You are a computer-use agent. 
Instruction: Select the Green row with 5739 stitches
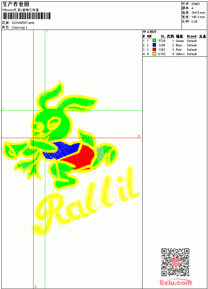click(x=174, y=41)
